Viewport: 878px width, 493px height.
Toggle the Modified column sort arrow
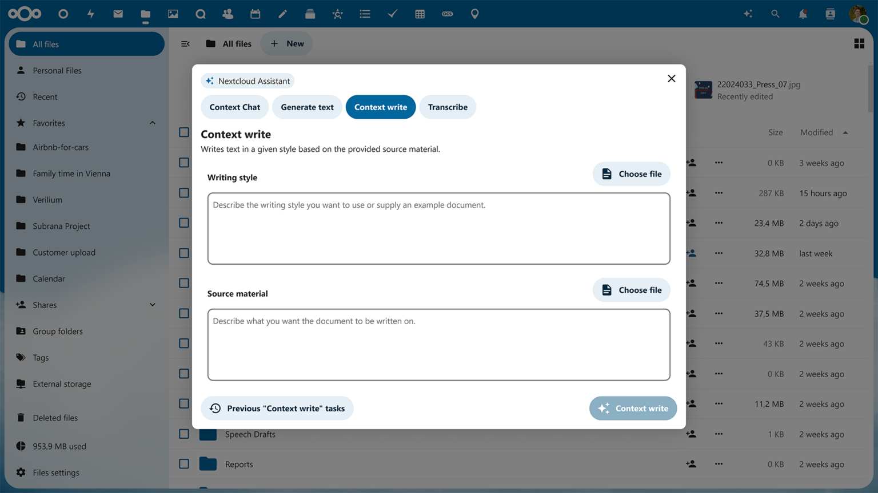click(845, 133)
